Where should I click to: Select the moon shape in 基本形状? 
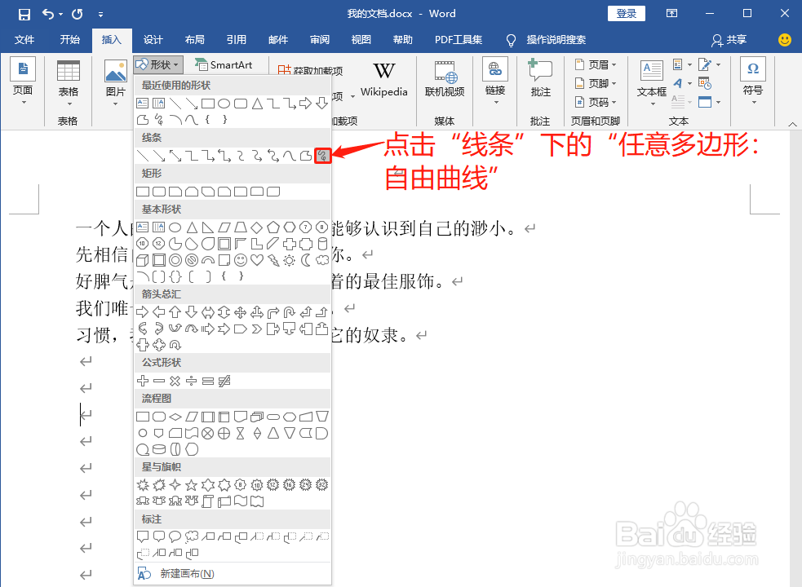[305, 260]
